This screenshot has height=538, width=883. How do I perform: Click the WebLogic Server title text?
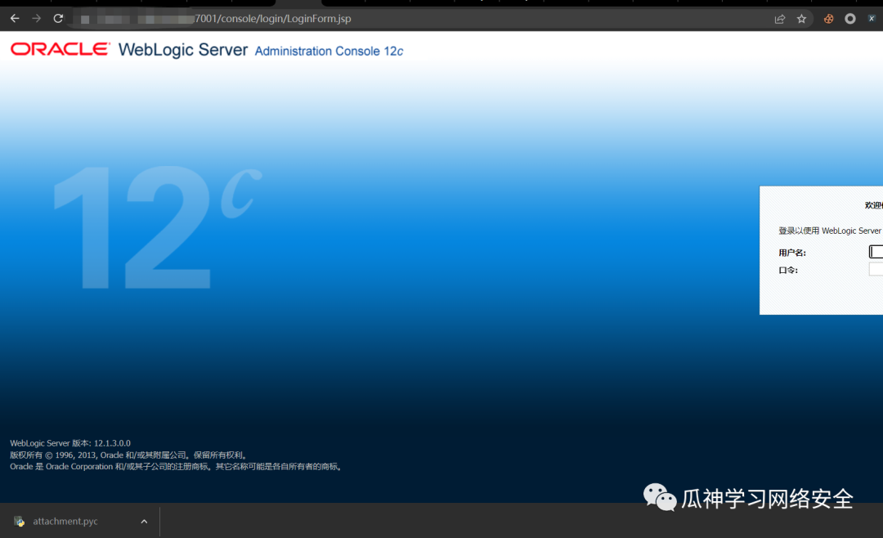click(183, 50)
